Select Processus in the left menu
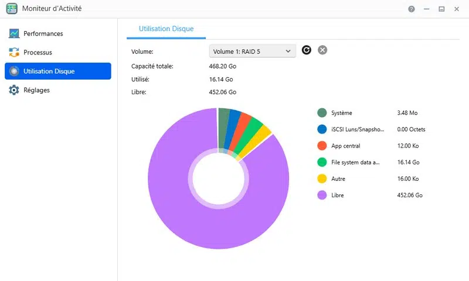Screen dimensions: 469x281 click(38, 53)
